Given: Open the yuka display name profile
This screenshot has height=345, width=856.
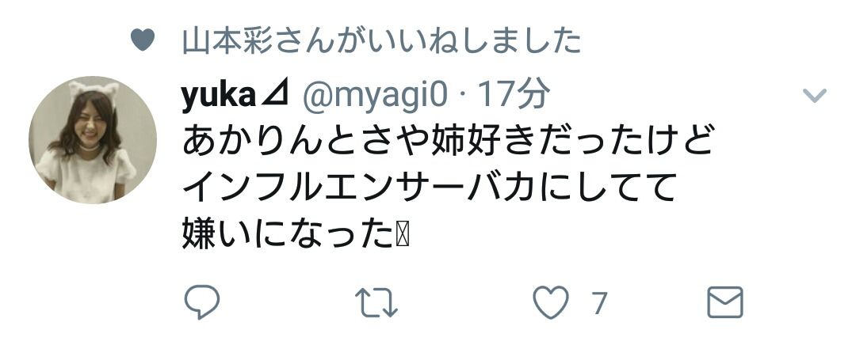Looking at the screenshot, I should point(219,97).
